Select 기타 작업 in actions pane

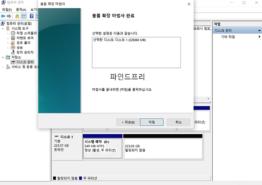tap(228, 37)
